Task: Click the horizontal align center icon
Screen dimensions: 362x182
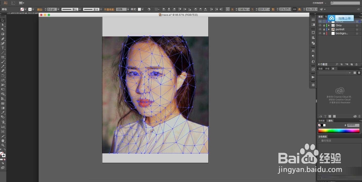Action: point(169,9)
